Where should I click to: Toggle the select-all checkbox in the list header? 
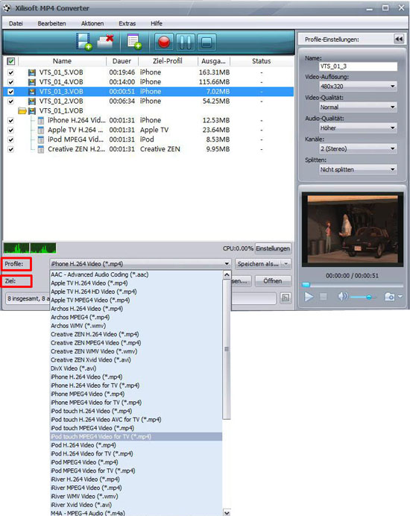tap(11, 61)
